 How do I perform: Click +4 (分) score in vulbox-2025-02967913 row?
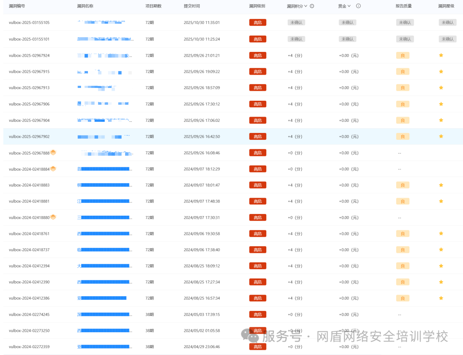[295, 88]
